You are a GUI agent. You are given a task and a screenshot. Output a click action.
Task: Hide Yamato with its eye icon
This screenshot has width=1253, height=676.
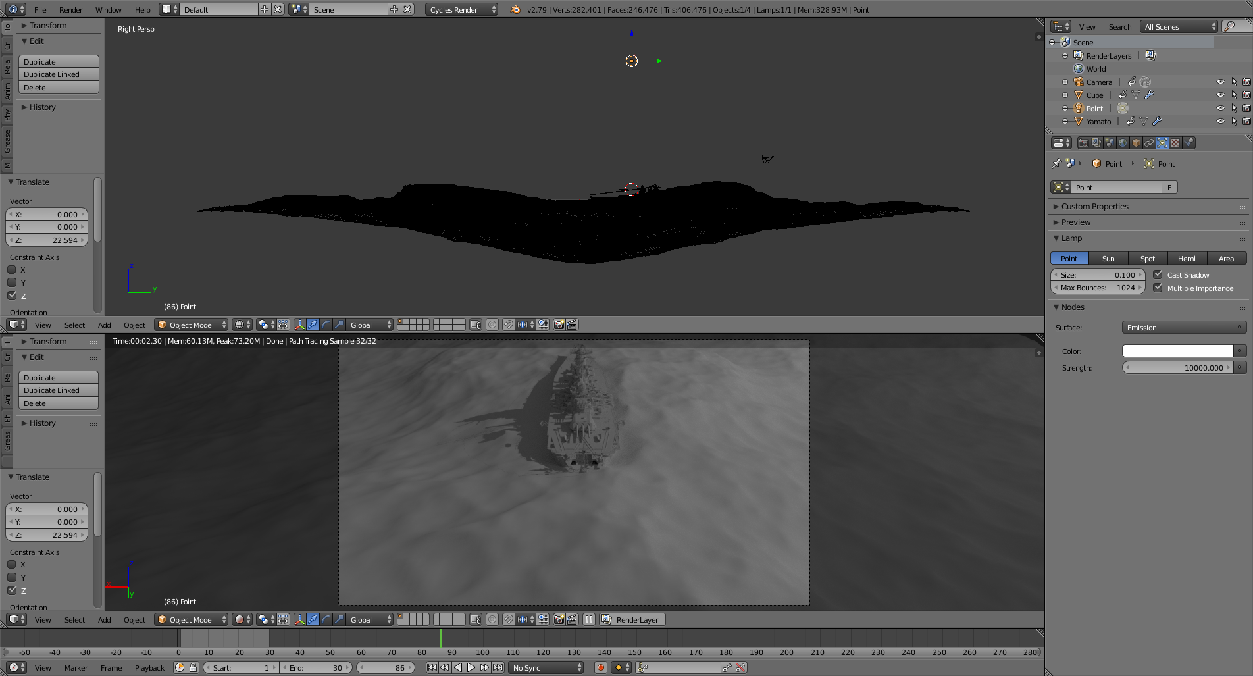pos(1220,121)
